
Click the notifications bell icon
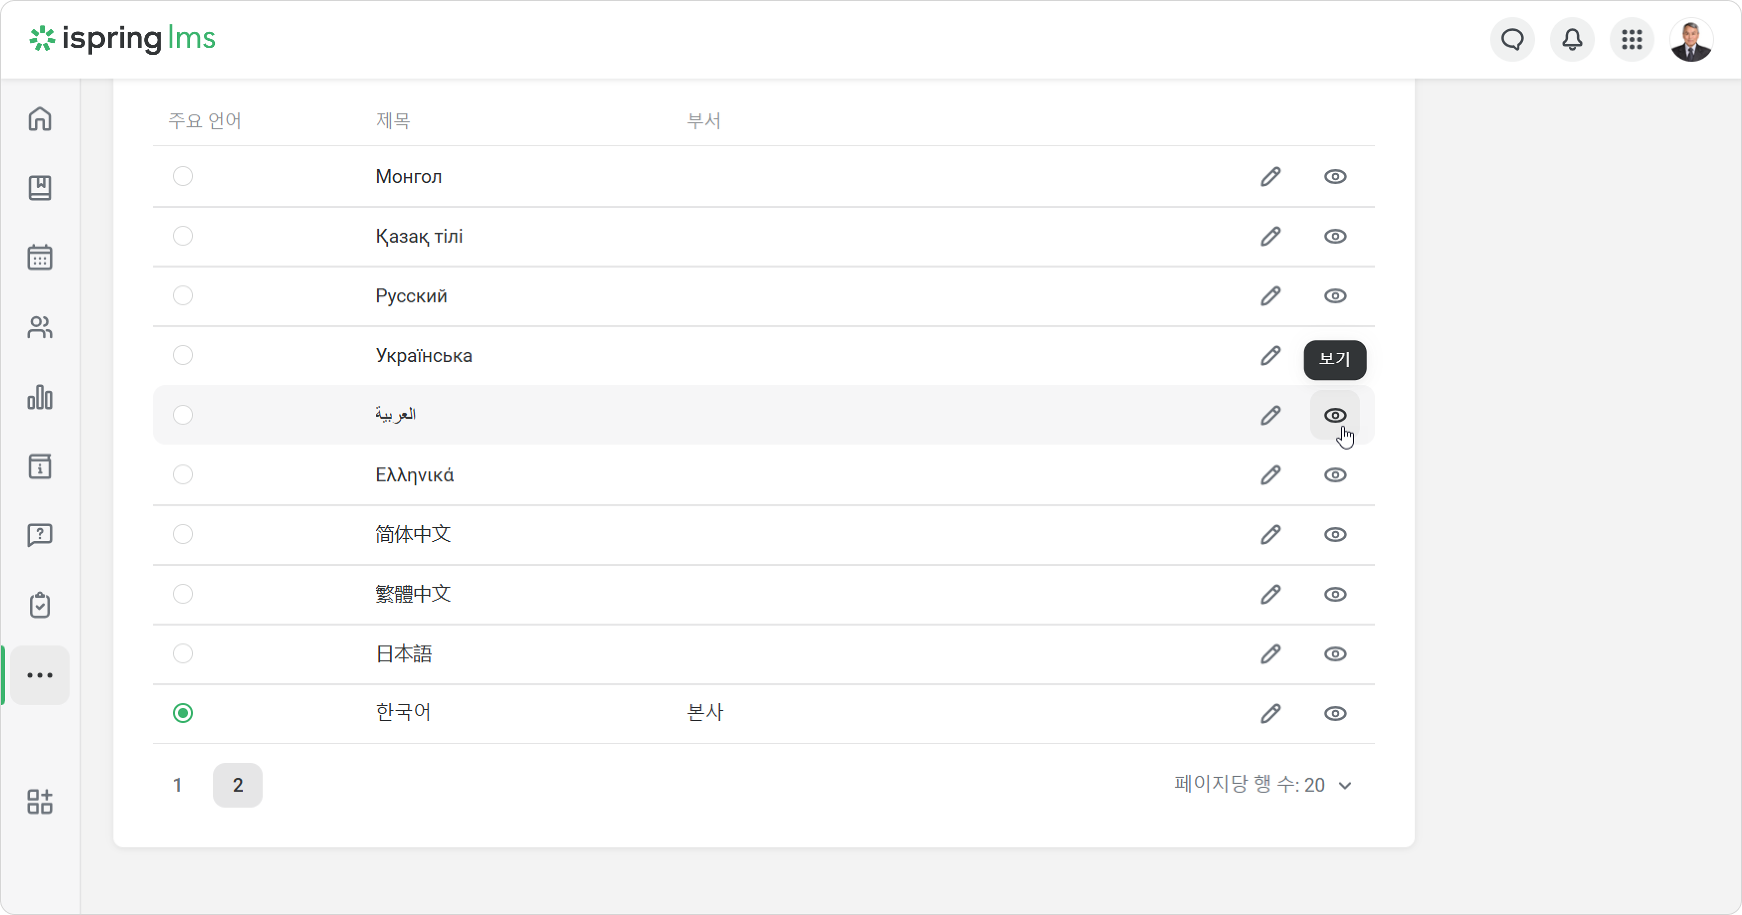tap(1571, 39)
